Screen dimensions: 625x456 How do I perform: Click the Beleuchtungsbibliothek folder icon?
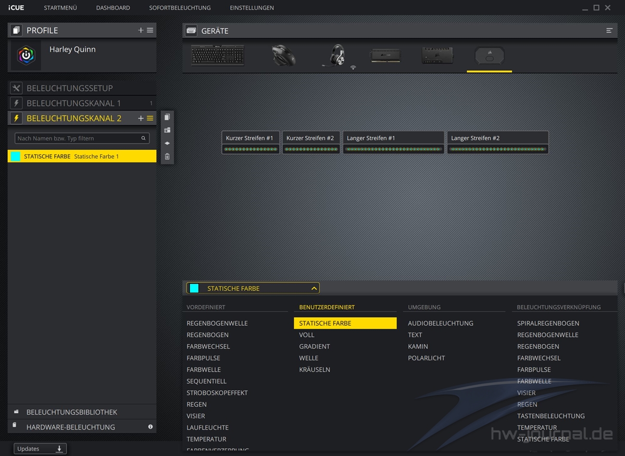point(16,412)
